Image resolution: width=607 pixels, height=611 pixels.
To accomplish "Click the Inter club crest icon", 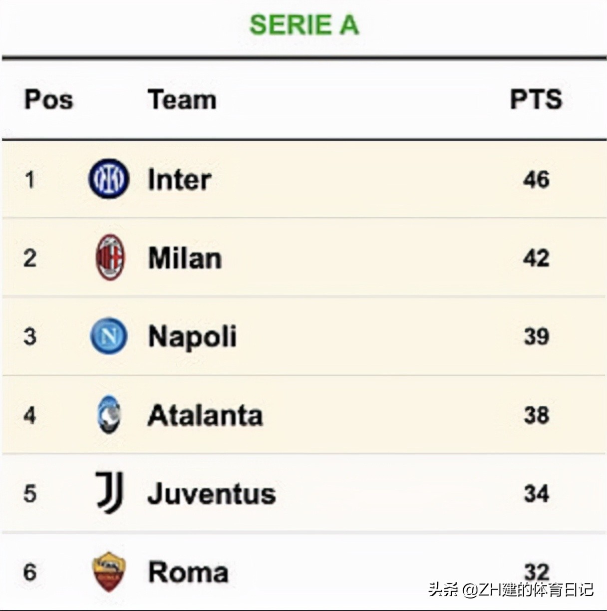I will pyautogui.click(x=109, y=179).
